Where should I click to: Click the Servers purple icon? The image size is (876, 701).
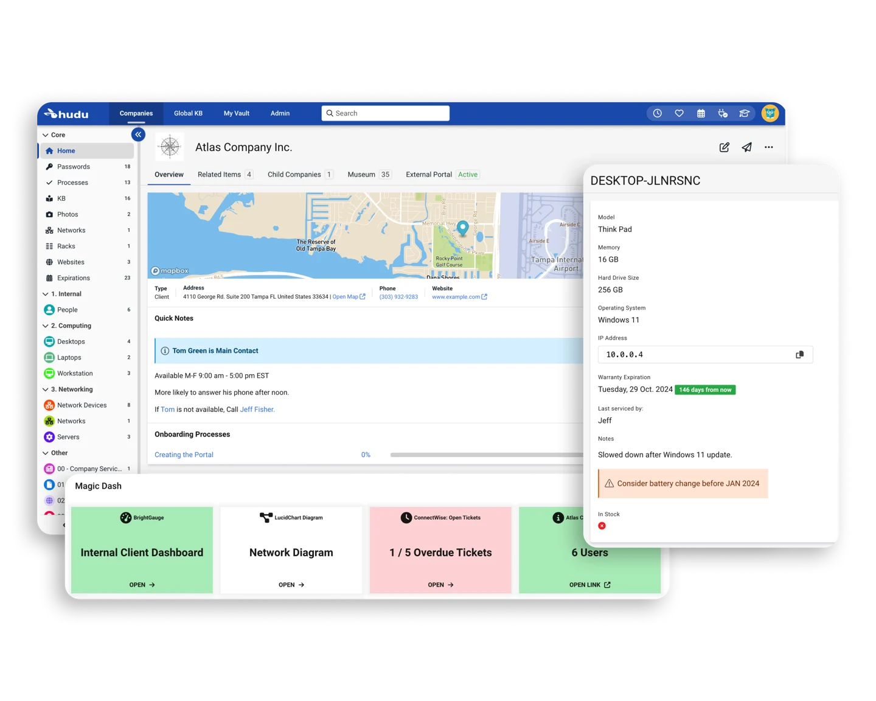[x=49, y=437]
